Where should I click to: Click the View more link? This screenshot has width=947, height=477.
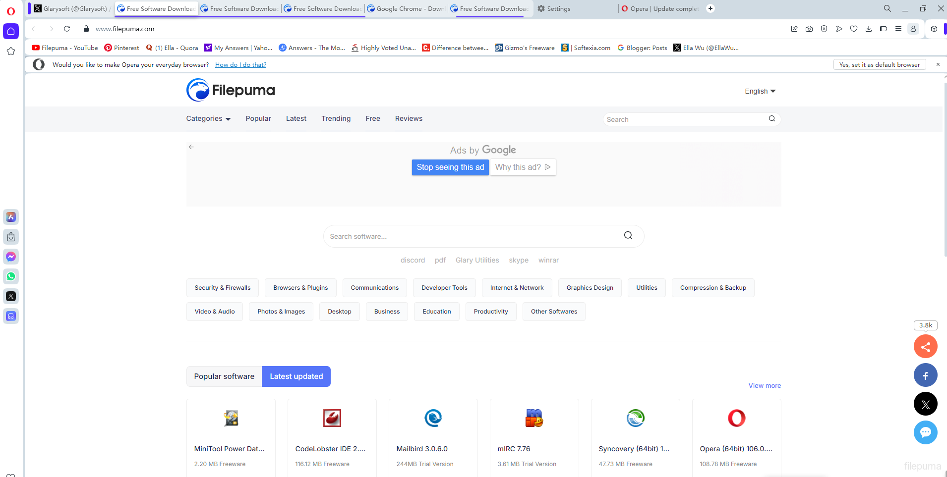(x=765, y=386)
